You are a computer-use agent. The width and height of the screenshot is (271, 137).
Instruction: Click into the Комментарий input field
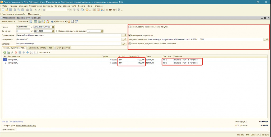pos(142,130)
